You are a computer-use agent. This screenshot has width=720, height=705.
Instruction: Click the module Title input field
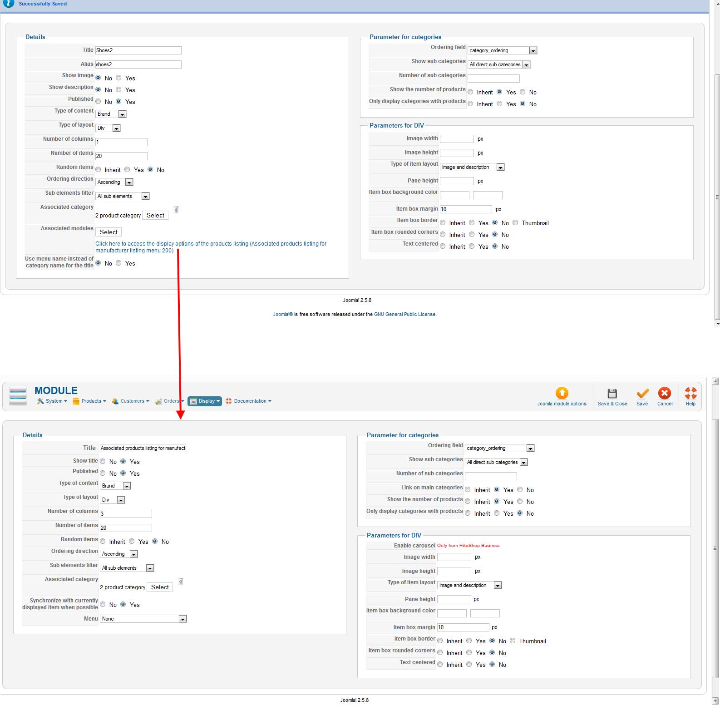(143, 448)
